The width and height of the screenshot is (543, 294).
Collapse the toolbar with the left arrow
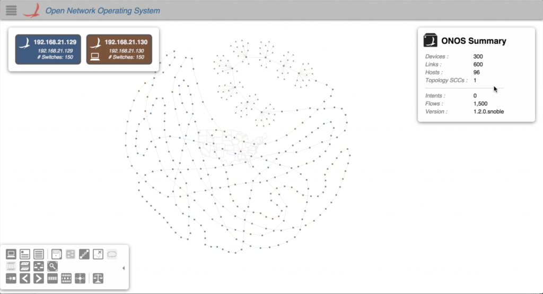pyautogui.click(x=124, y=268)
